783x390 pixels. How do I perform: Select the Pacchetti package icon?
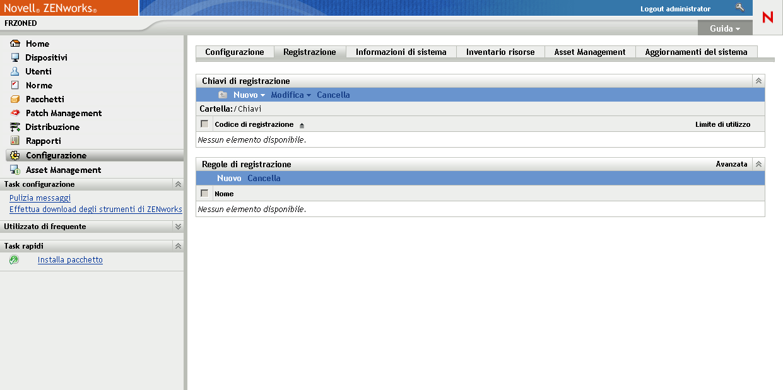pyautogui.click(x=15, y=99)
